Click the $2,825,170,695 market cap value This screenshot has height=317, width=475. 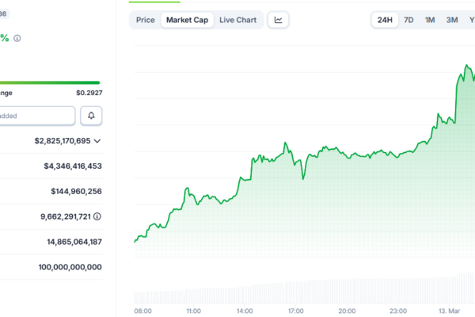click(x=63, y=141)
